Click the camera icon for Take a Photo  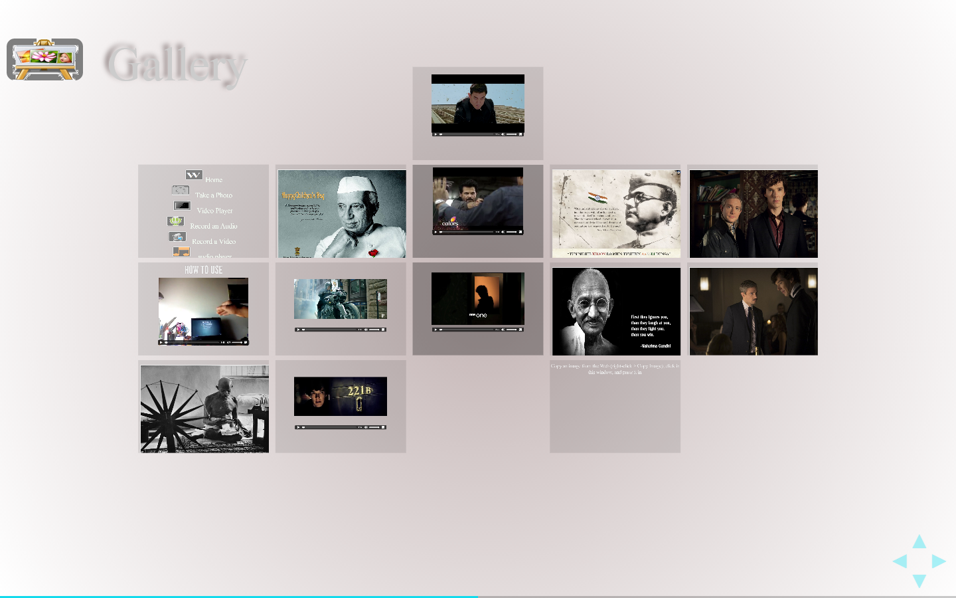click(x=181, y=190)
